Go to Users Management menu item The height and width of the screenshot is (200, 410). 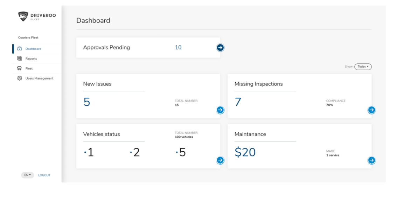[39, 78]
